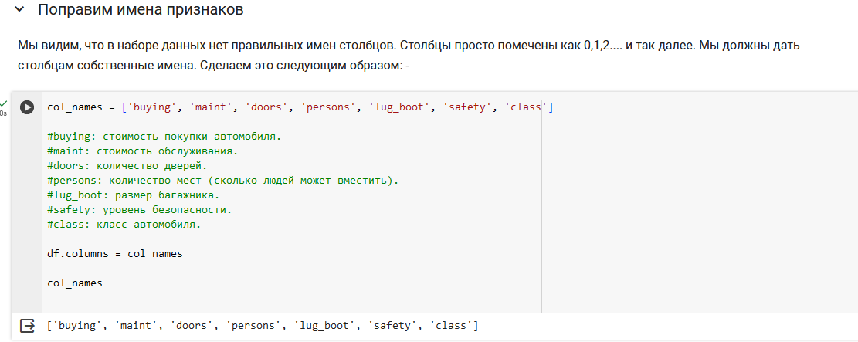858x342 pixels.
Task: Open the cell output options icon
Action: pos(27,326)
